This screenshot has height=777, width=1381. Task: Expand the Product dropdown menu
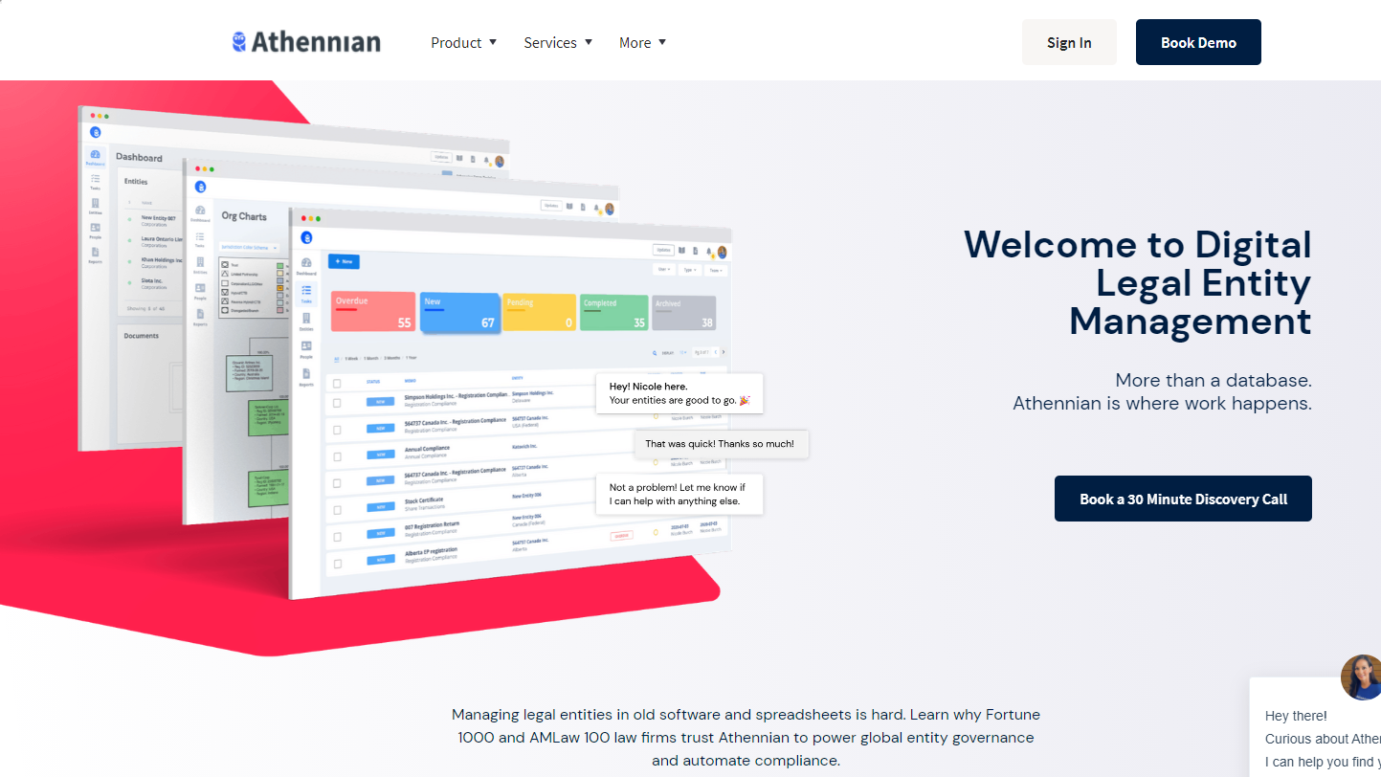(464, 42)
